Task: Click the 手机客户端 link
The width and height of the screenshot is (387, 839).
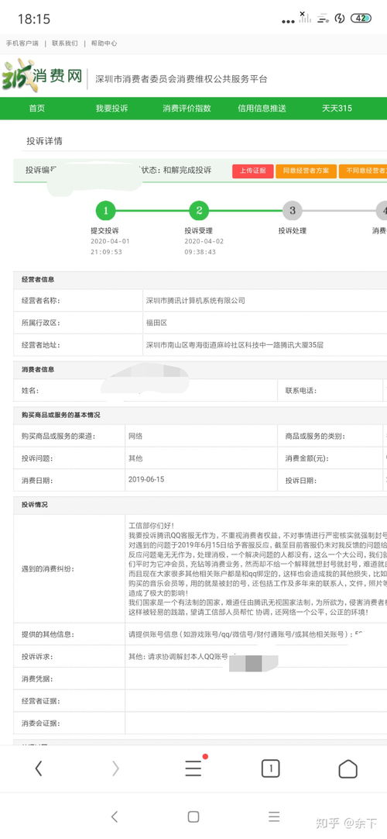Action: point(22,43)
